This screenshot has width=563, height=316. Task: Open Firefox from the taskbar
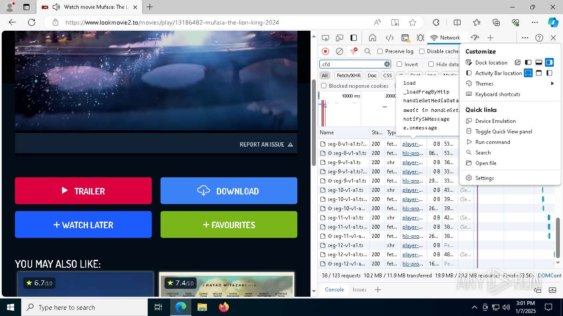[x=223, y=307]
